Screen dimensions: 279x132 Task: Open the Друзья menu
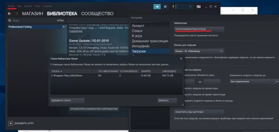pos(28,6)
